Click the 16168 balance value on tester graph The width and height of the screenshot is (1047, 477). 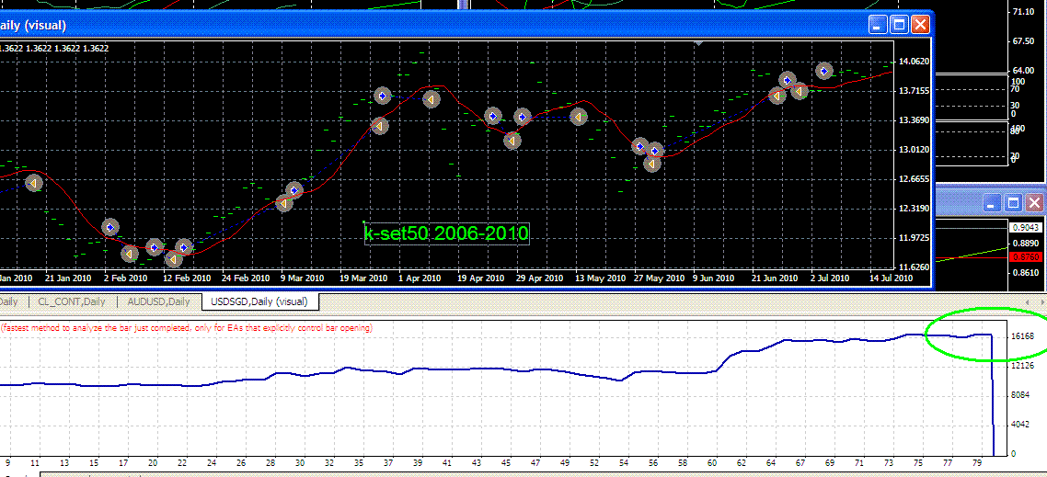1023,336
